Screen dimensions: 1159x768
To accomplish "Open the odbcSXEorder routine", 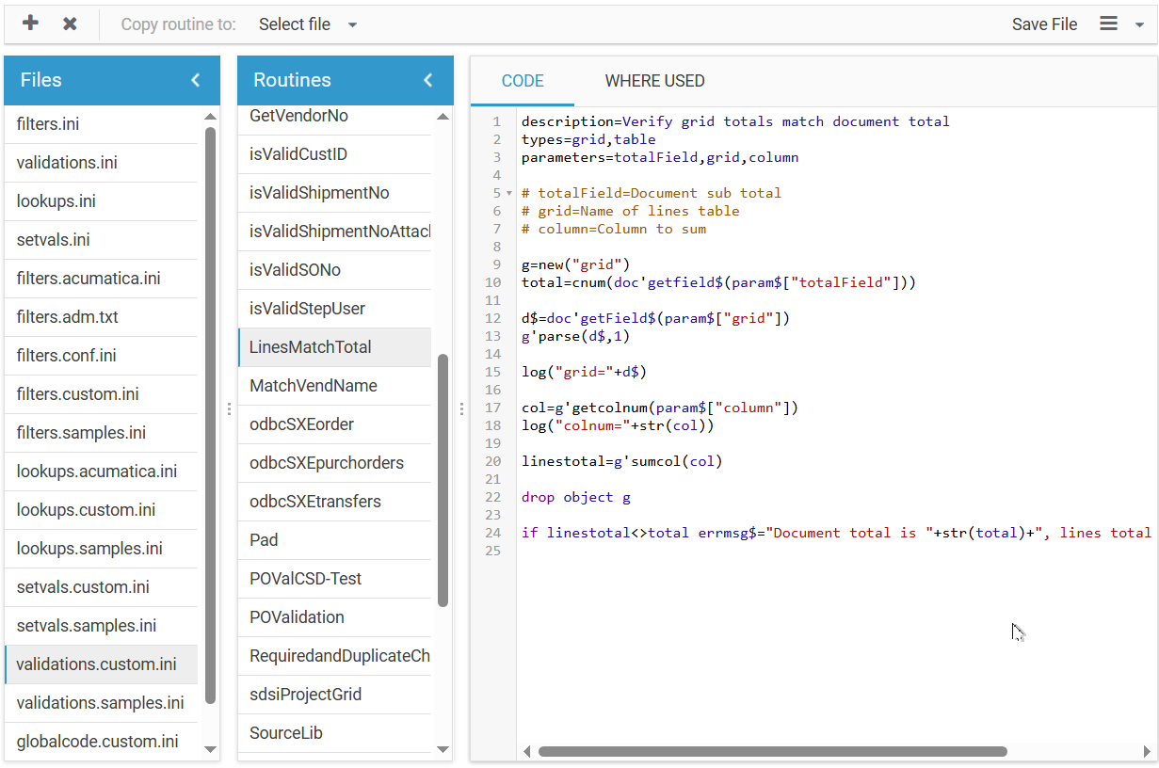I will coord(334,424).
